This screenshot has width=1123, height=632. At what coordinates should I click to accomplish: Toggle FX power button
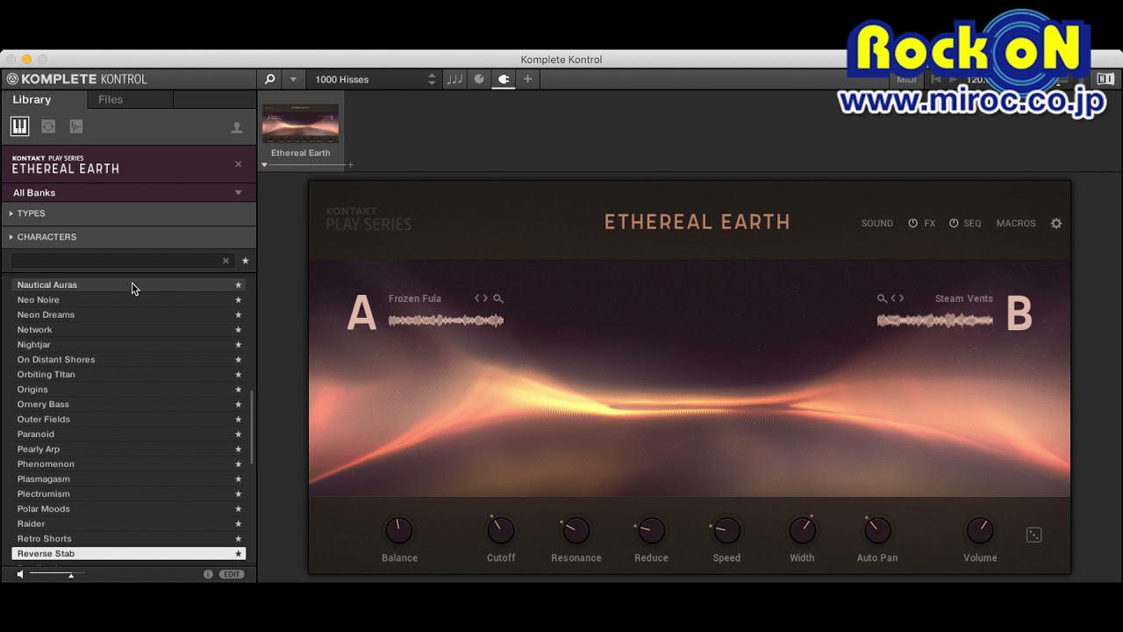[x=912, y=223]
